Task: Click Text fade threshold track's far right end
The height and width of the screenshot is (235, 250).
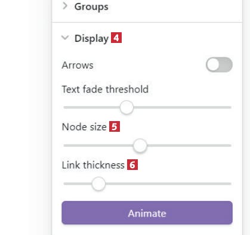Action: point(230,107)
